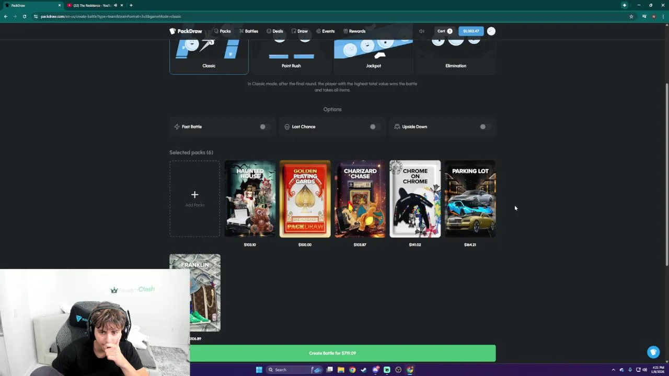Enable the Upside Down toggle
The image size is (669, 376).
point(485,126)
